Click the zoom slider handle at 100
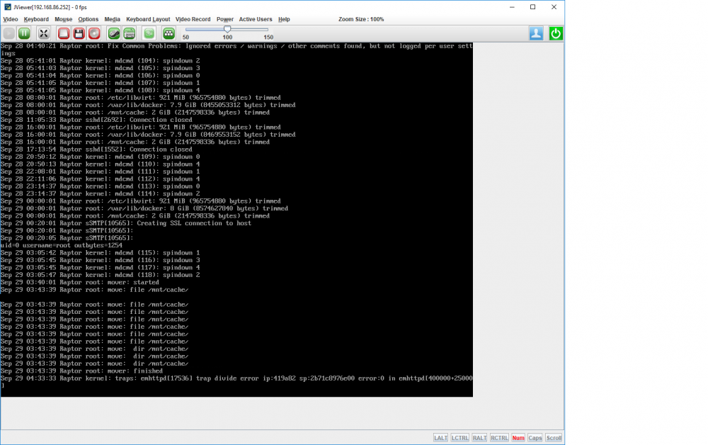The height and width of the screenshot is (445, 708). coord(227,29)
